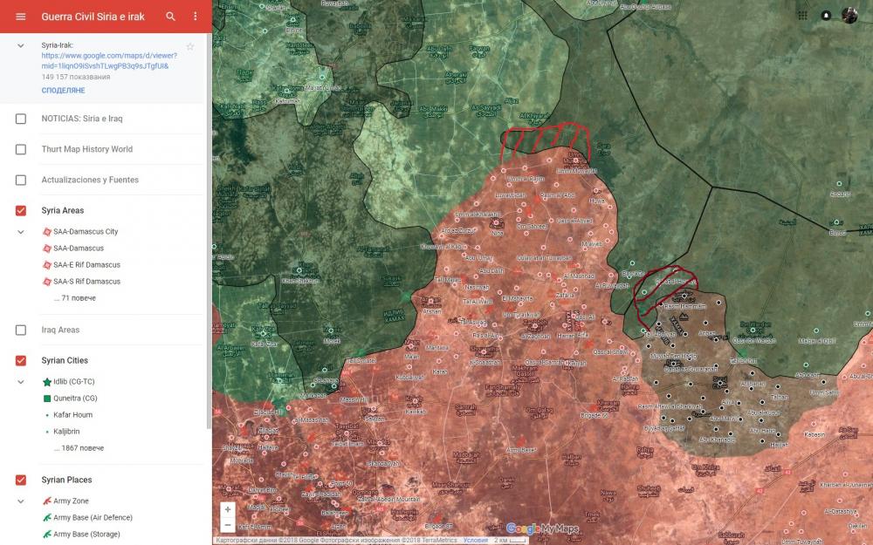
Task: Click the notifications bell icon
Action: click(826, 16)
